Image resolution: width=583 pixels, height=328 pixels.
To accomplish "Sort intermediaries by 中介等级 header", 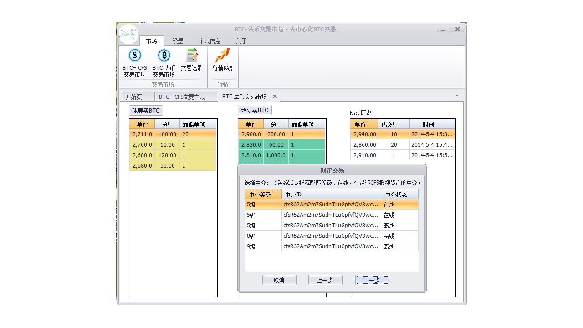I will [263, 195].
